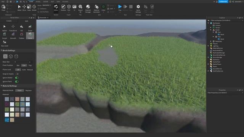Open Game Settings
This screenshot has height=137, width=244.
[138, 8]
